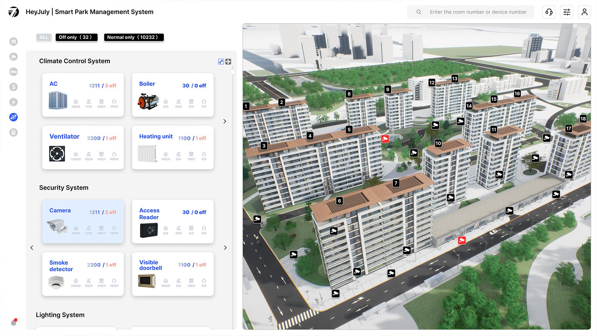Click the room or device search field
597x336 pixels.
(x=478, y=12)
